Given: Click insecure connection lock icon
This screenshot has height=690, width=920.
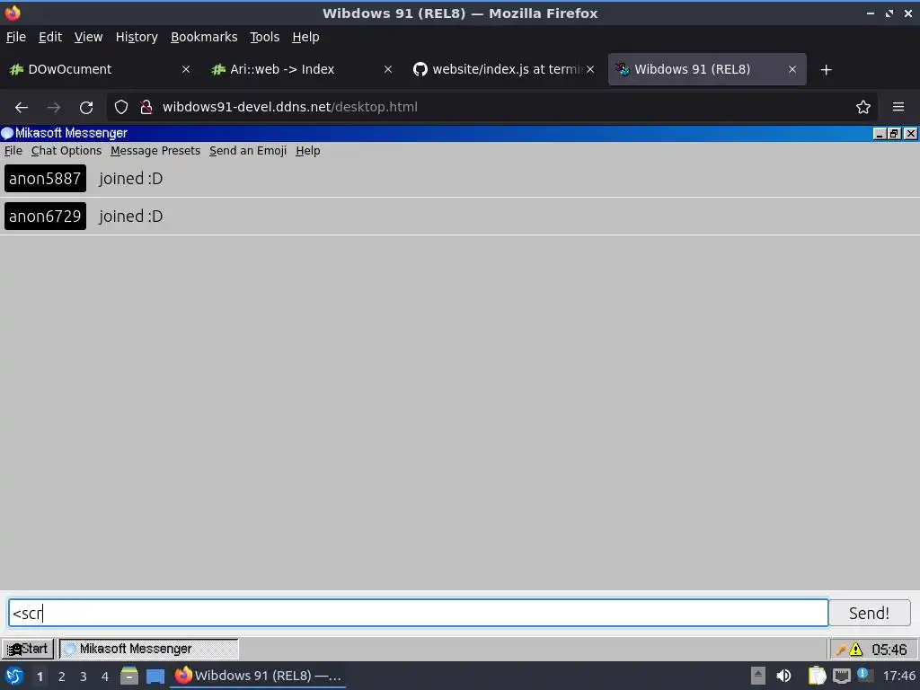Looking at the screenshot, I should point(146,108).
